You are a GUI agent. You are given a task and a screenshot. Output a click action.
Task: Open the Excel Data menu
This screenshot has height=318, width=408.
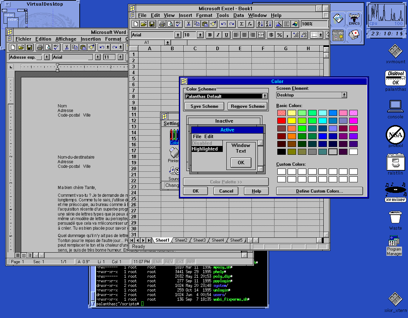pos(238,15)
